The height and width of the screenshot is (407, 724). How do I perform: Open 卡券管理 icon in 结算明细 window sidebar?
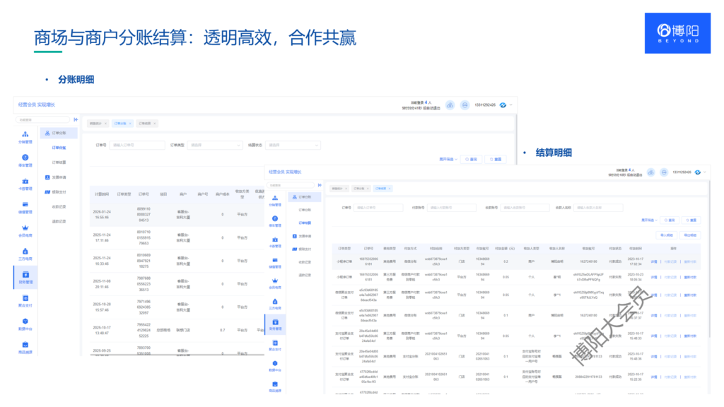point(275,240)
